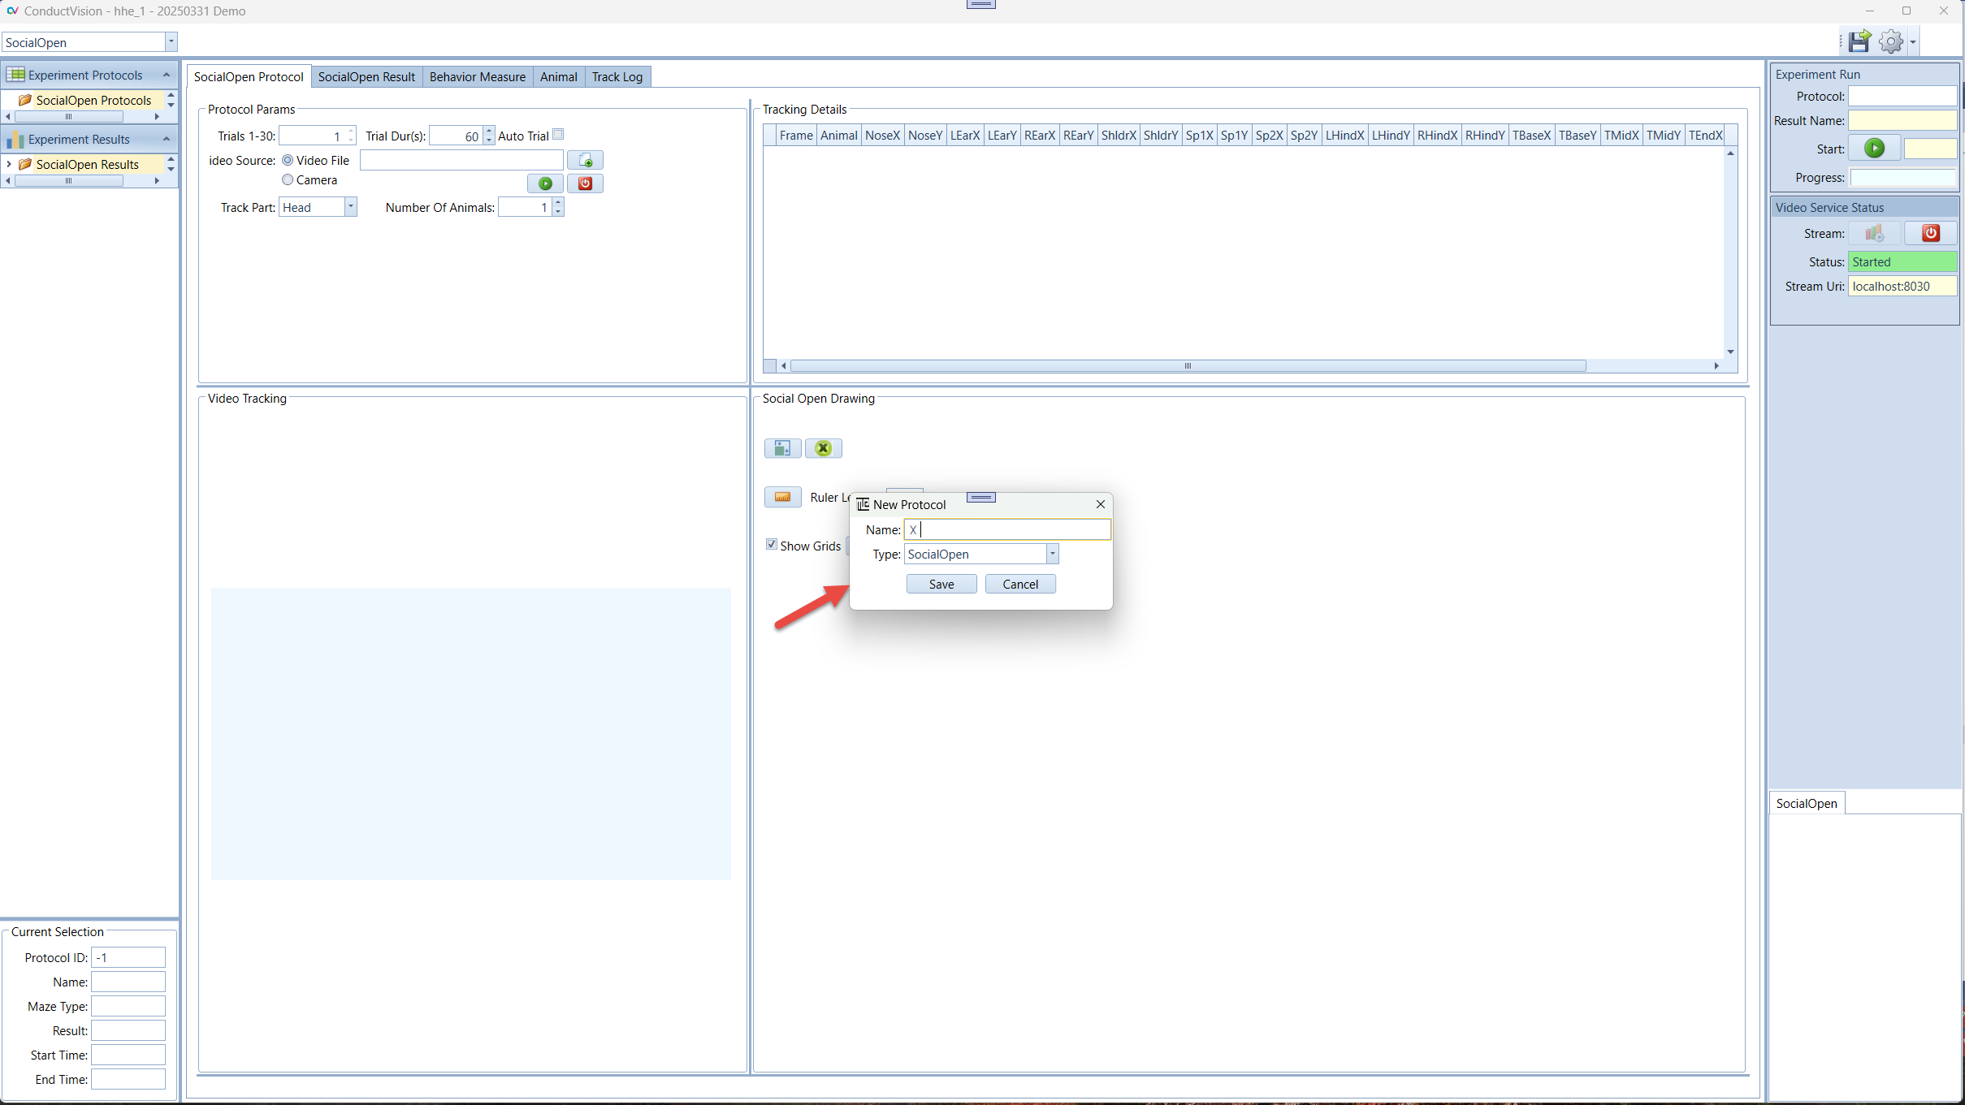Viewport: 1965px width, 1105px height.
Task: Click the Tracking Details horizontal scrollbar
Action: (1186, 365)
